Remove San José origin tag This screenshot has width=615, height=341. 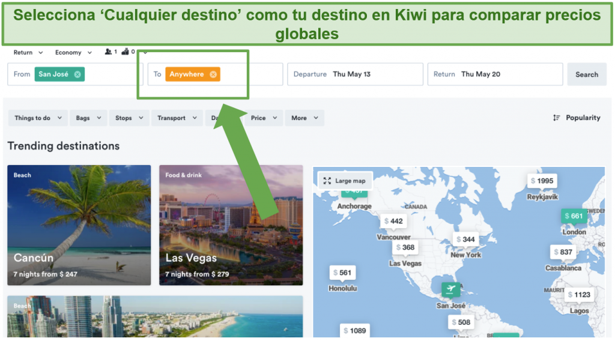(77, 74)
